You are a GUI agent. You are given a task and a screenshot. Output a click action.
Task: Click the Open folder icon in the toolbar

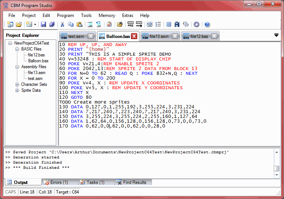click(18, 25)
